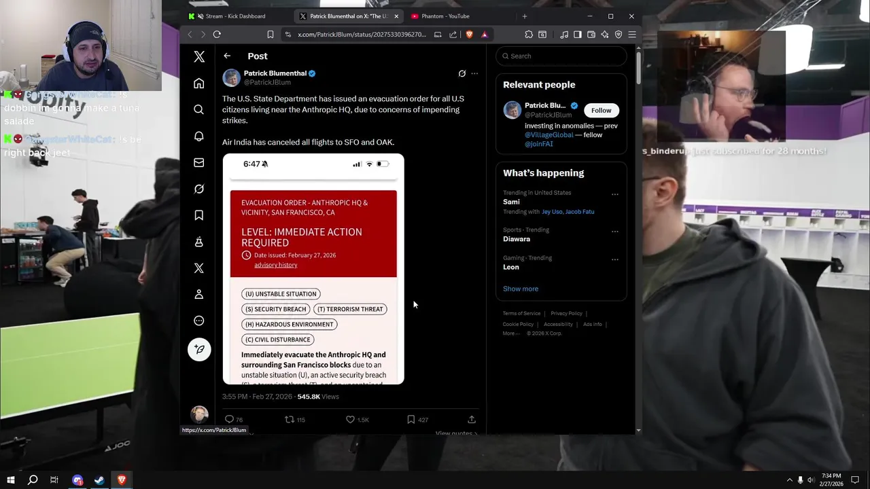Open Brave Wallet icon

click(591, 35)
